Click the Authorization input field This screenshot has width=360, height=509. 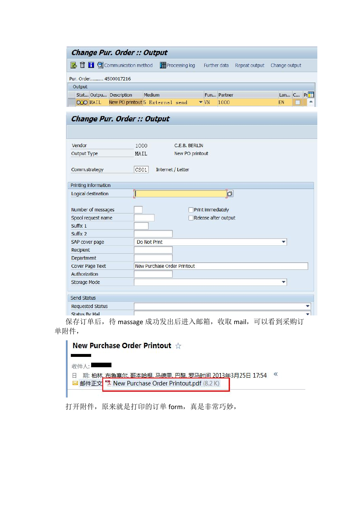153,274
